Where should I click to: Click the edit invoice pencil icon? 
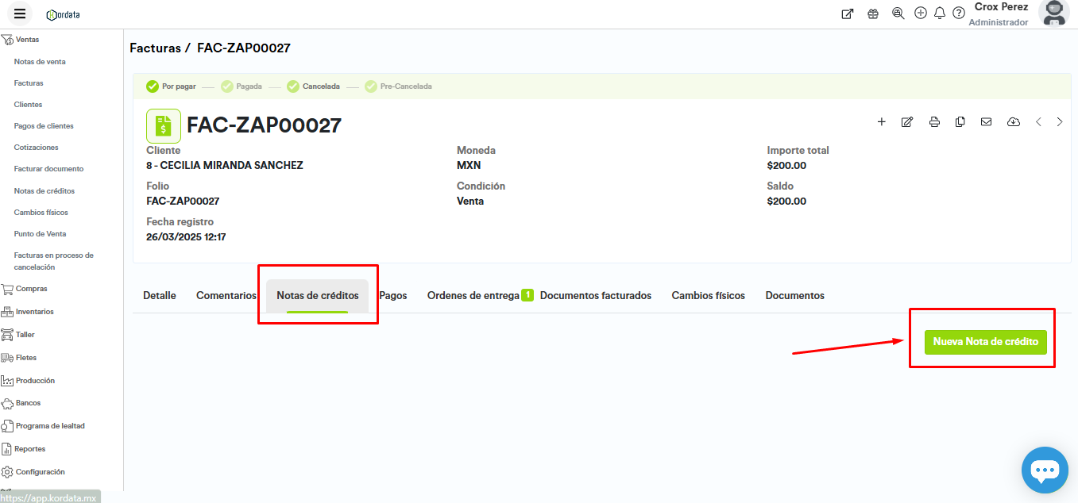click(907, 122)
